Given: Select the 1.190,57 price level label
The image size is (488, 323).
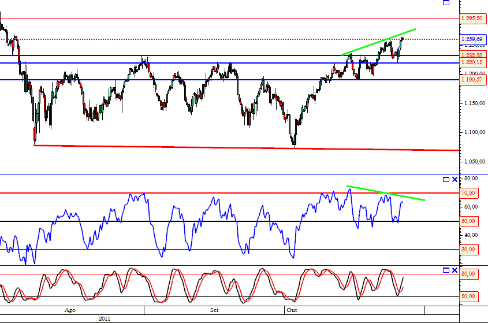Looking at the screenshot, I should click(x=472, y=80).
